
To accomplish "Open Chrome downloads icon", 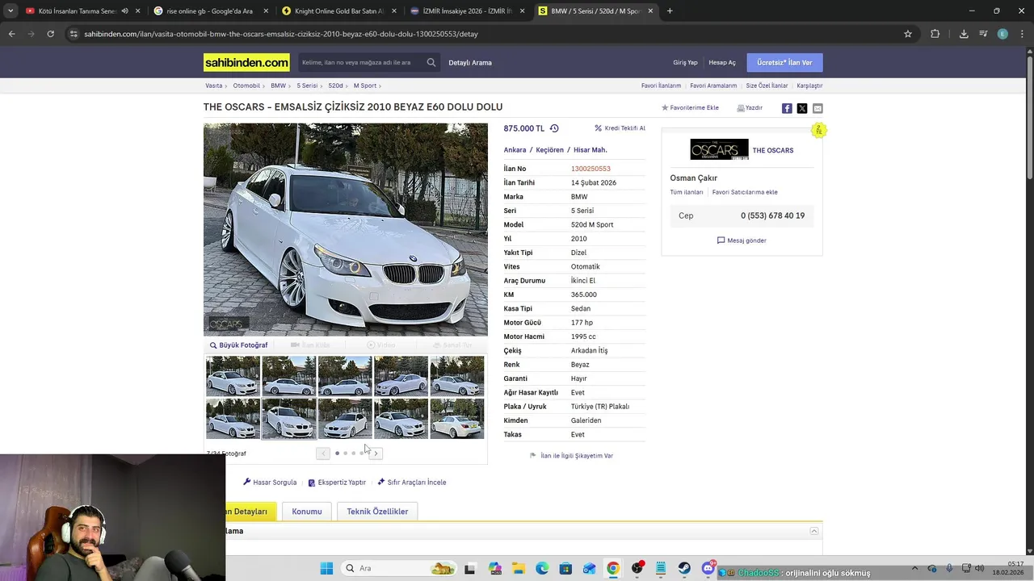I will click(x=964, y=34).
